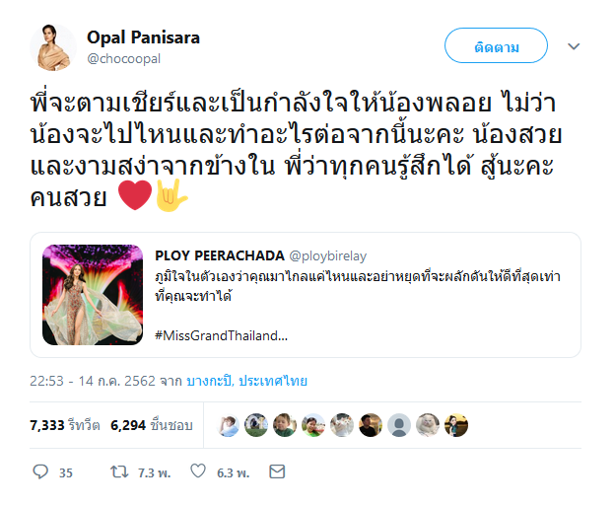
Task: Click the grey default liker avatar
Action: (x=399, y=425)
